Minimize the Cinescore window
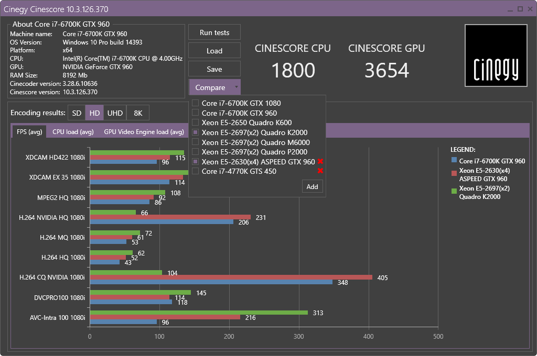The width and height of the screenshot is (537, 356). point(510,9)
